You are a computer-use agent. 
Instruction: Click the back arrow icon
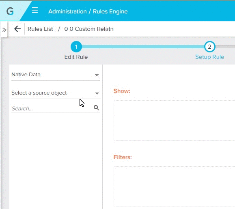pyautogui.click(x=17, y=29)
